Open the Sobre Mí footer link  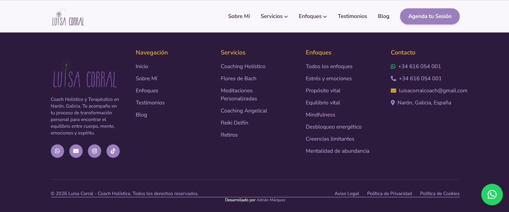tap(146, 79)
